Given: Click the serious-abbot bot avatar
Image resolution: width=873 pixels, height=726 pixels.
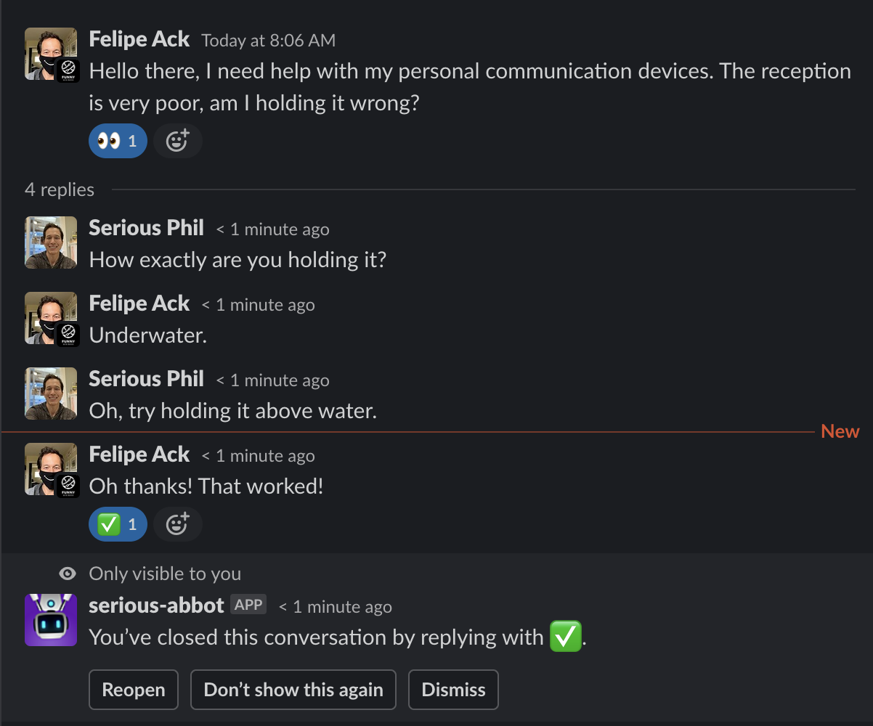Looking at the screenshot, I should [50, 620].
